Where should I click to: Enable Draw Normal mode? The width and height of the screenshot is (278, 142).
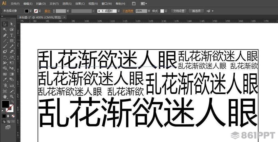4,122
